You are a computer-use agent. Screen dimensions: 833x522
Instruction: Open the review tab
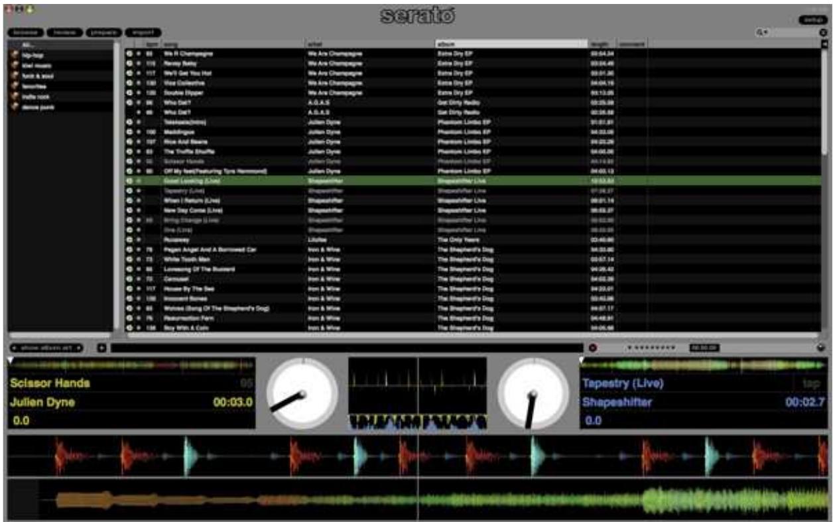tap(64, 33)
